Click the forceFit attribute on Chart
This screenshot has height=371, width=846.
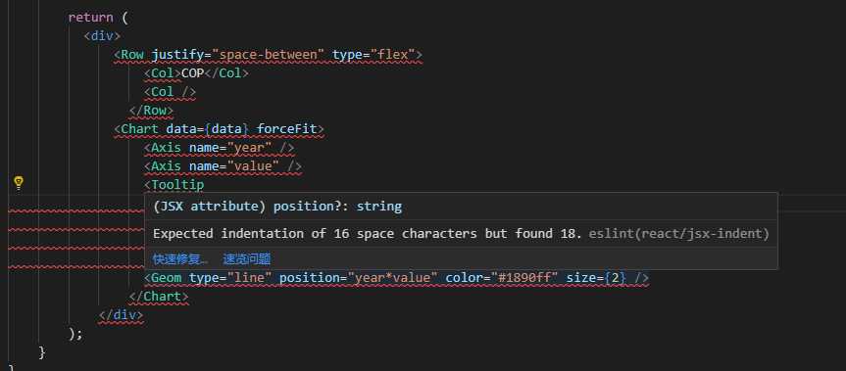tap(286, 129)
